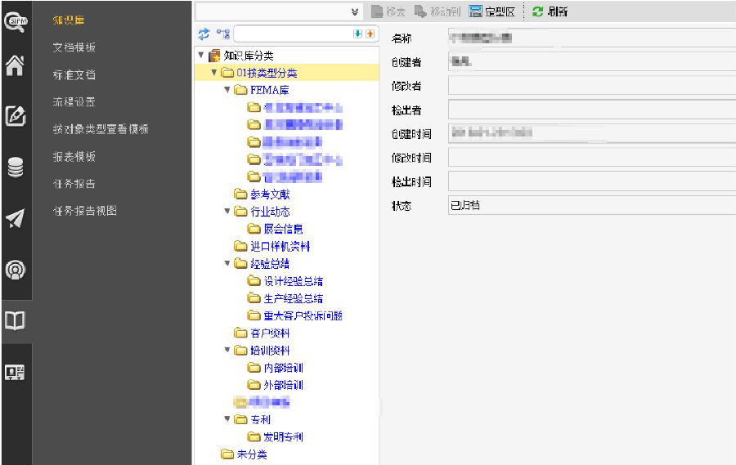
Task: Click the tree sync arrows icon
Action: (204, 34)
